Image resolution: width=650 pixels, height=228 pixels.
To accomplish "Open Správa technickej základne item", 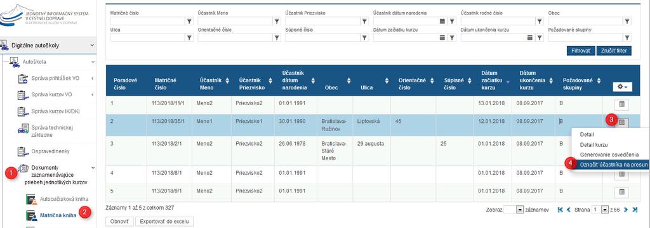I will 52,131.
